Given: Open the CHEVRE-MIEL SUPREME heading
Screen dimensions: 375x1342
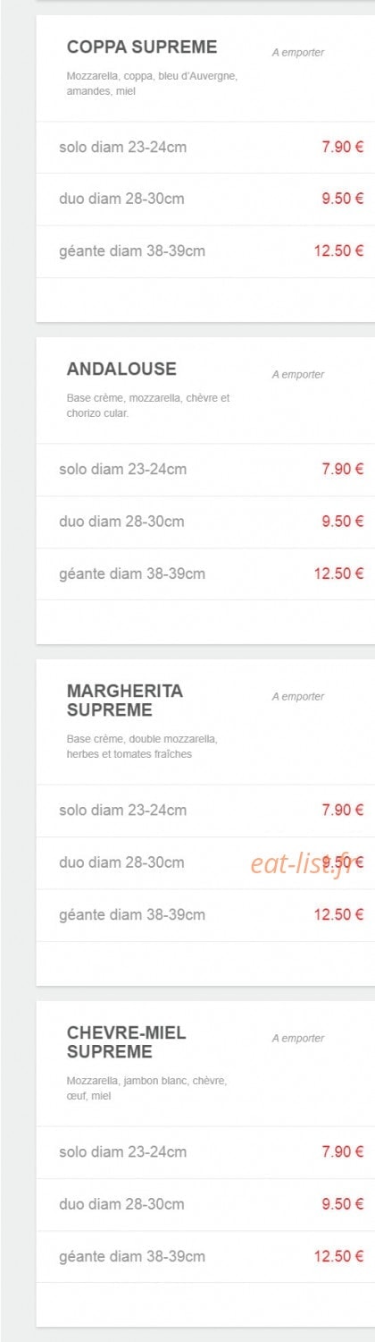Looking at the screenshot, I should tap(127, 1041).
